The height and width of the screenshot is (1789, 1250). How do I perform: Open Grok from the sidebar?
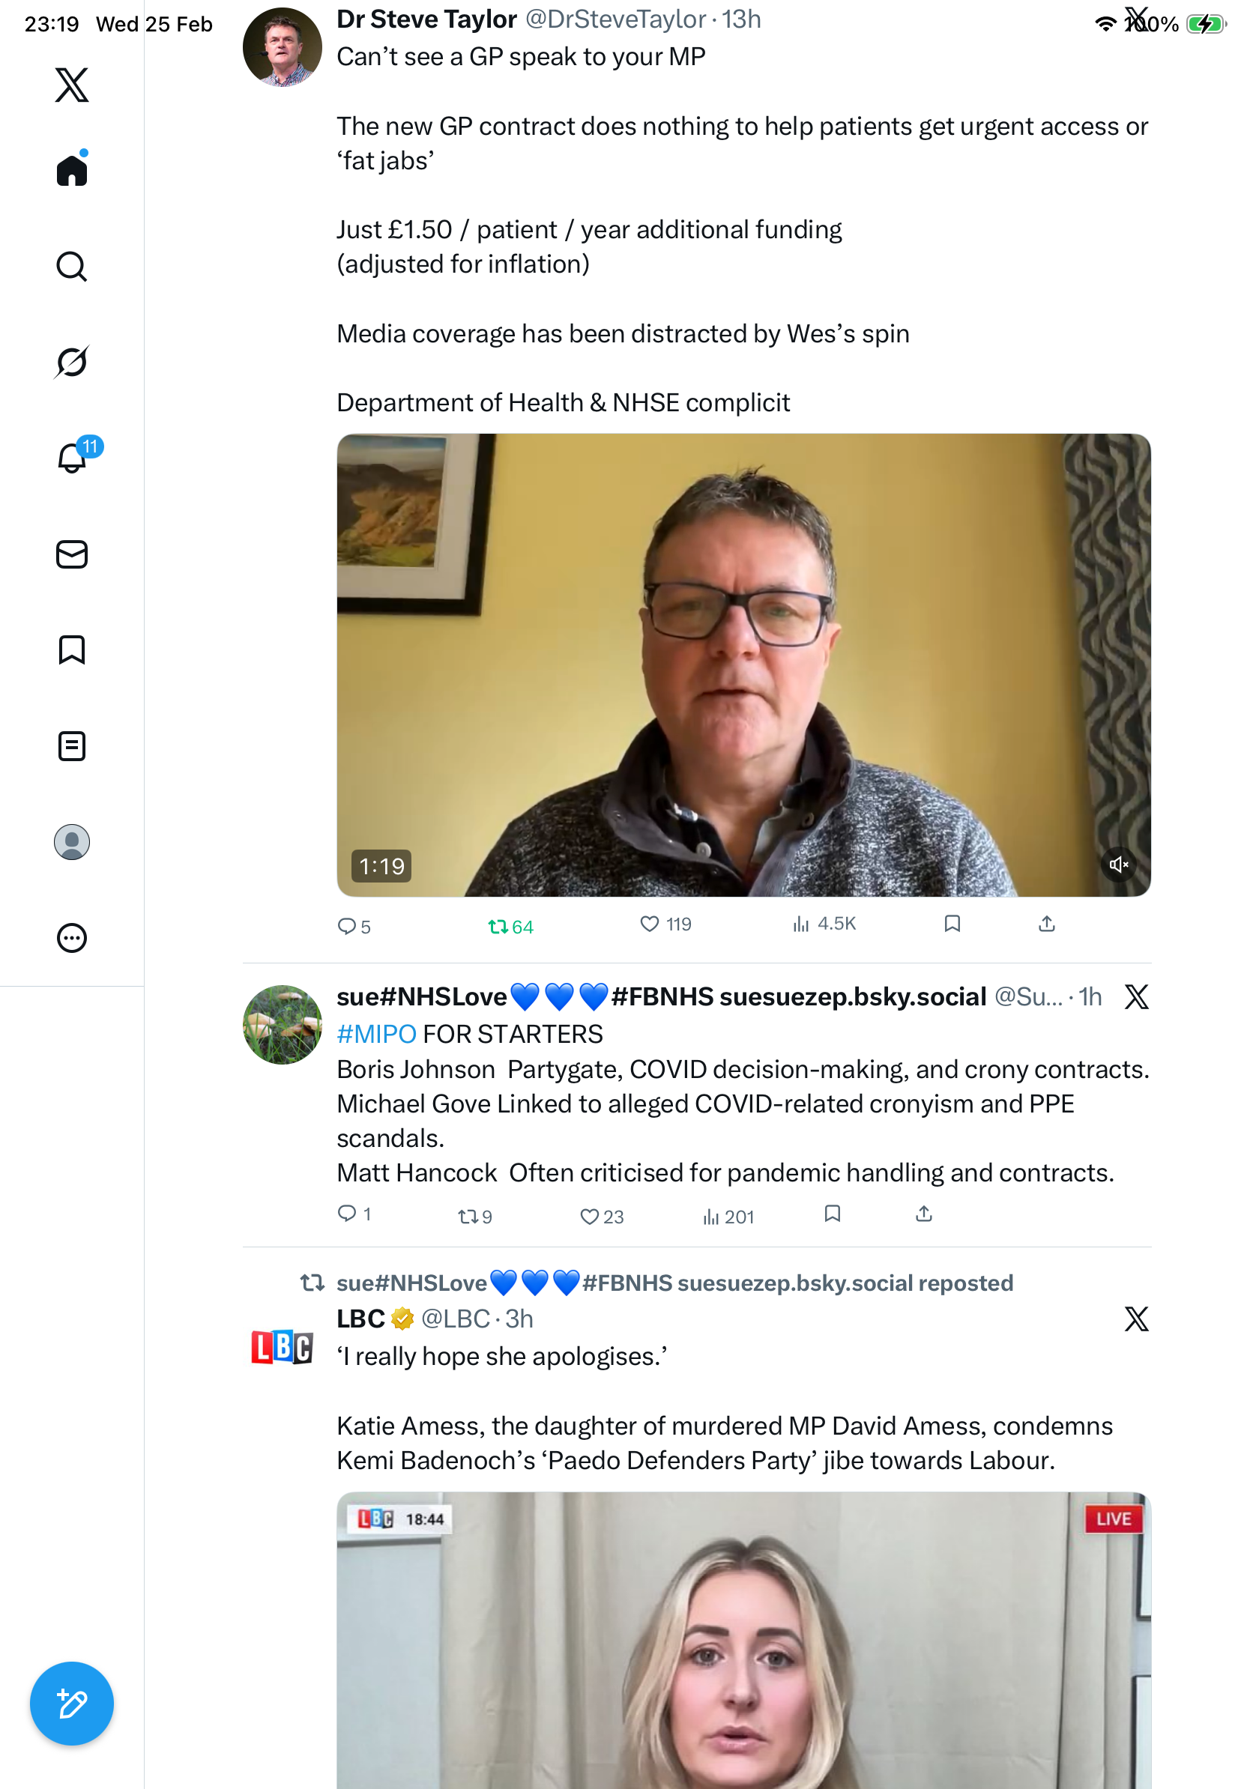[72, 362]
